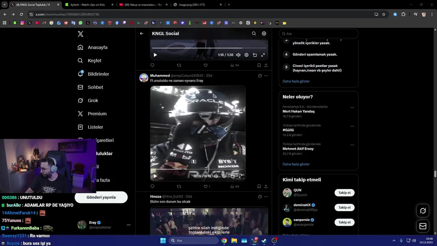437x246 pixels.
Task: Follow deminatiX with Takip et
Action: [344, 207]
